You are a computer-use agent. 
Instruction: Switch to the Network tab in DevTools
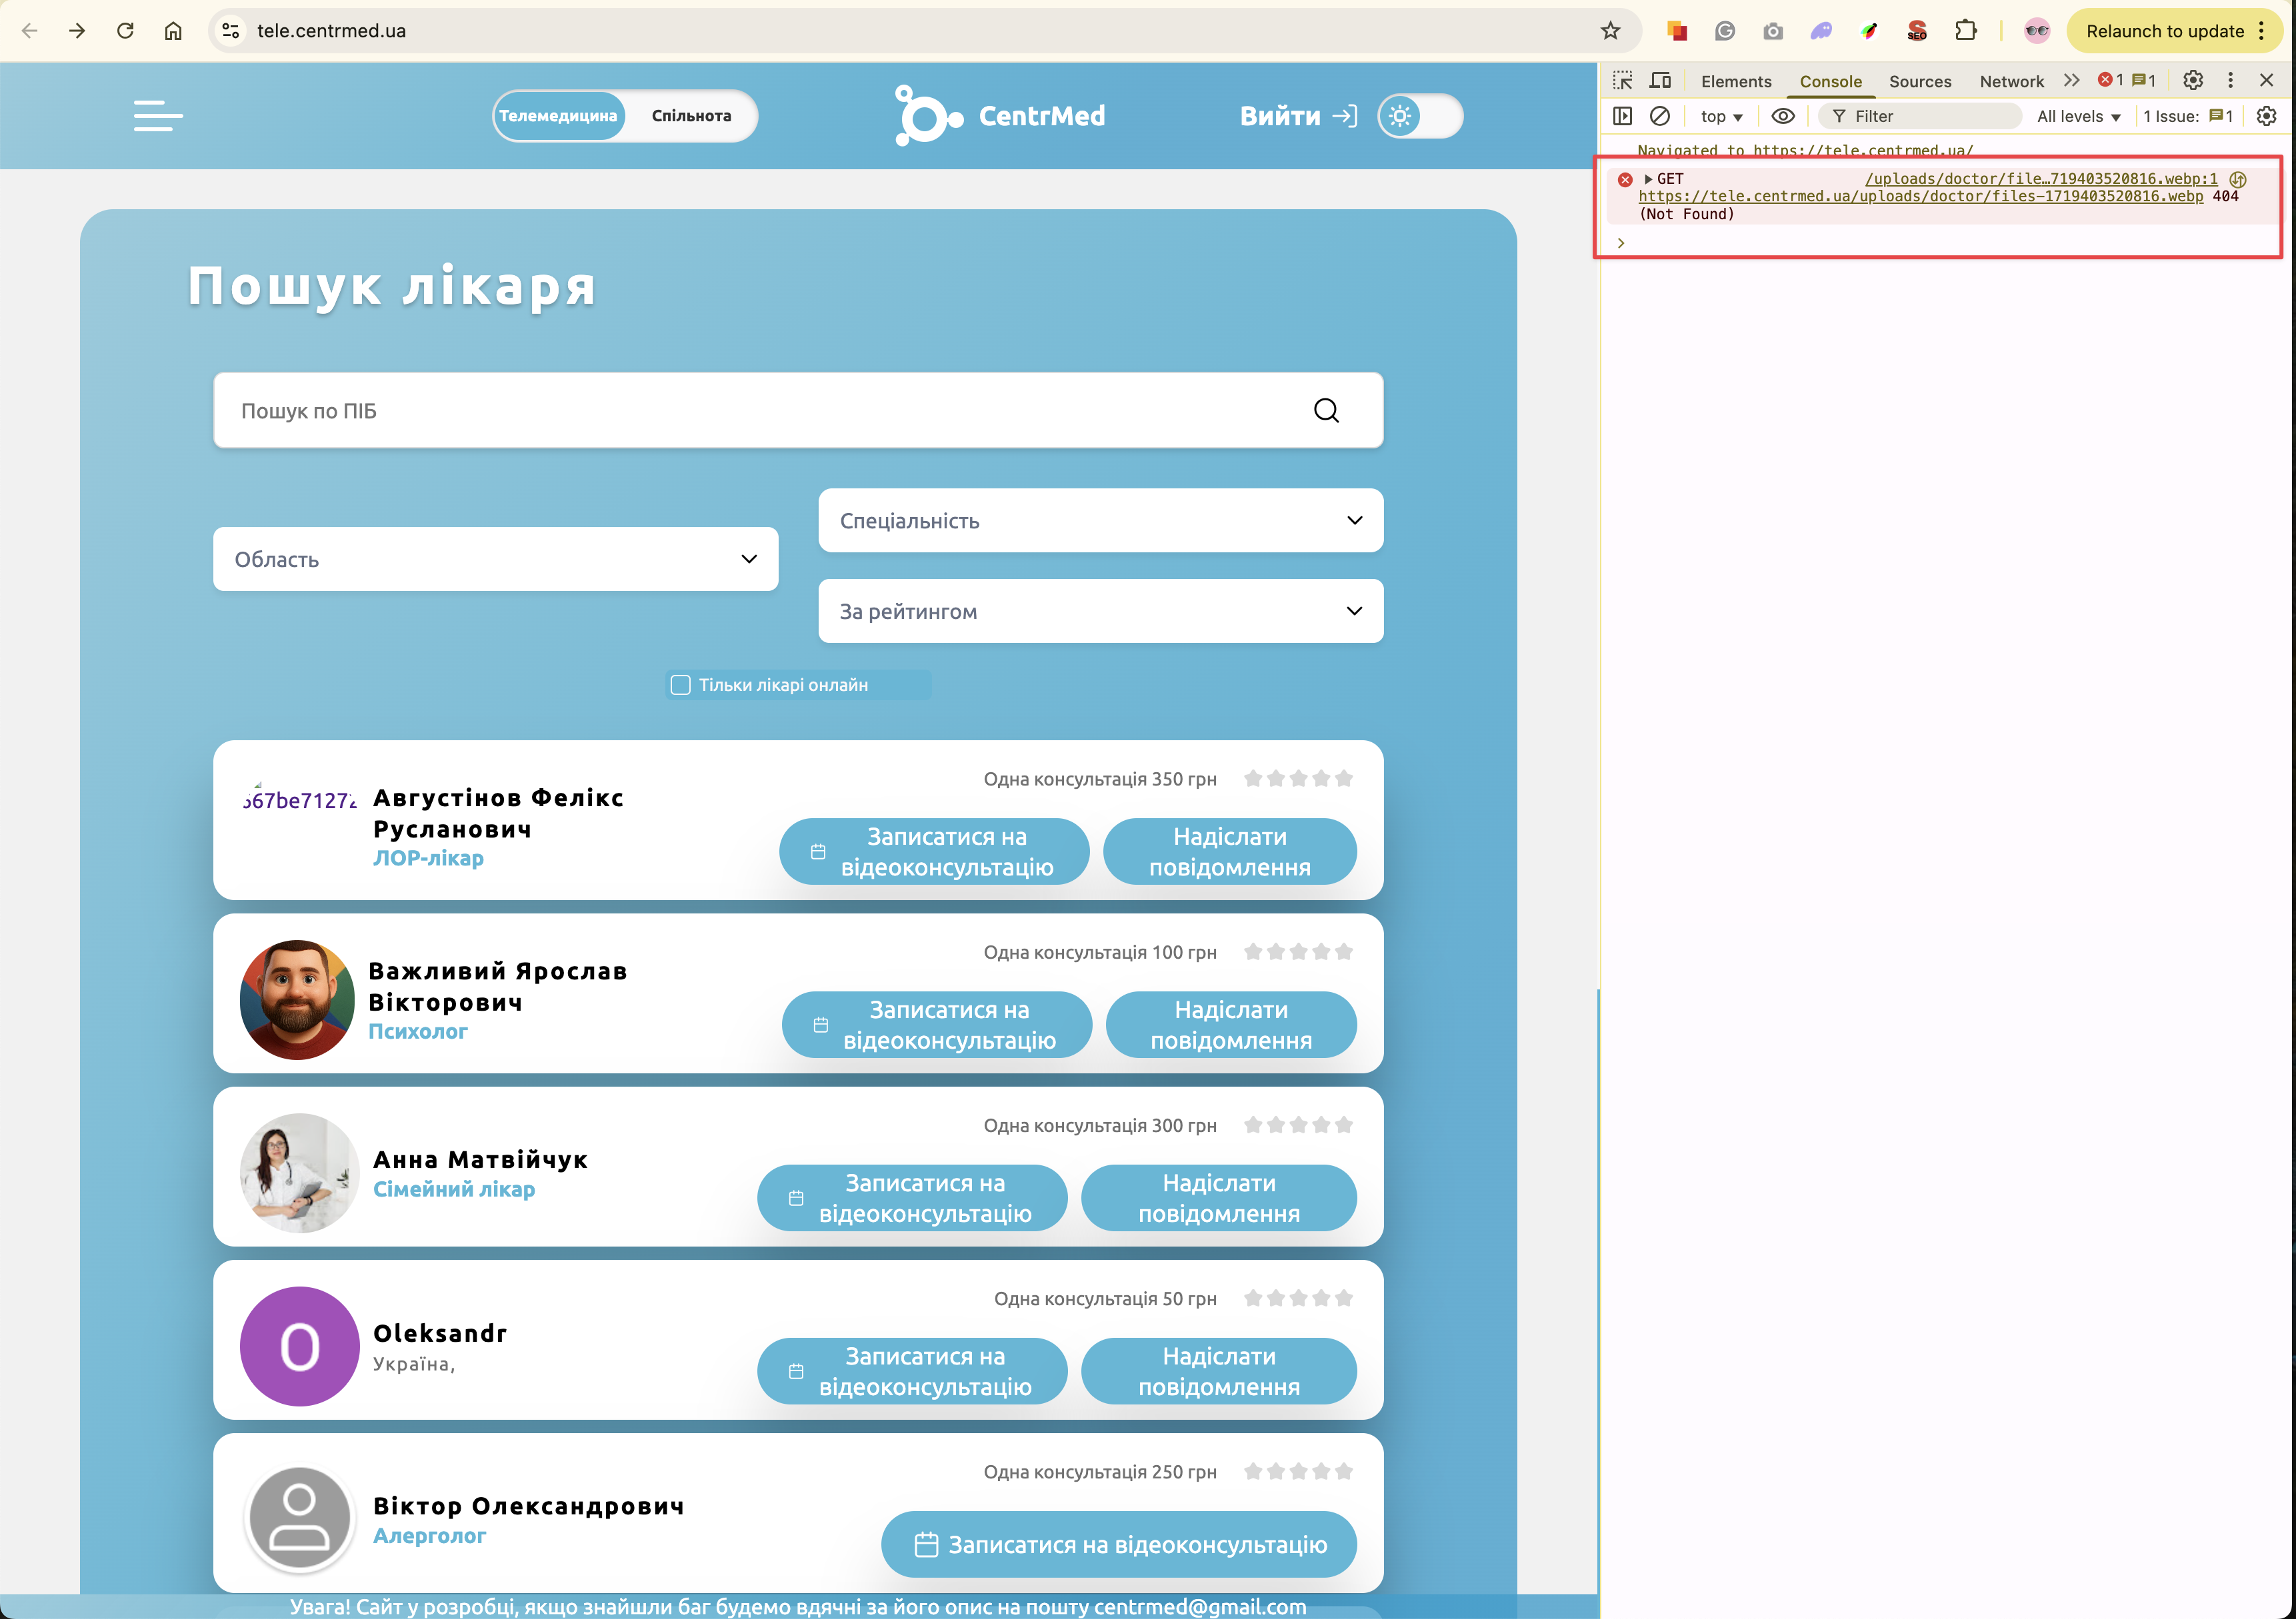pyautogui.click(x=2011, y=82)
